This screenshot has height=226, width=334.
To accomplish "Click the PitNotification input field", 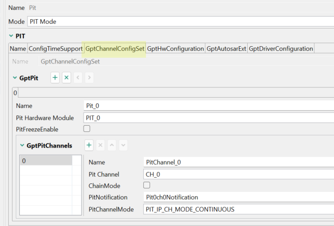I will pos(238,197).
